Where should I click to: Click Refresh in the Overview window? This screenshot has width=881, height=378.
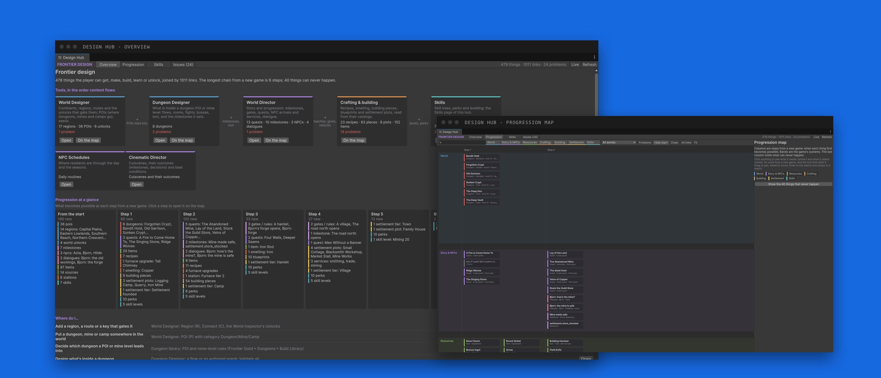[x=590, y=65]
